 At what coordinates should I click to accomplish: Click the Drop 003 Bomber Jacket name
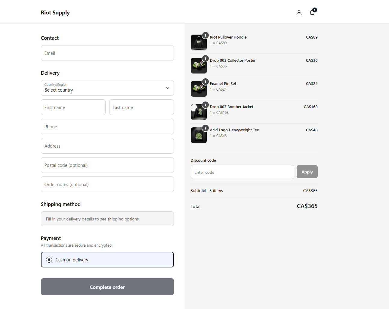pyautogui.click(x=232, y=107)
